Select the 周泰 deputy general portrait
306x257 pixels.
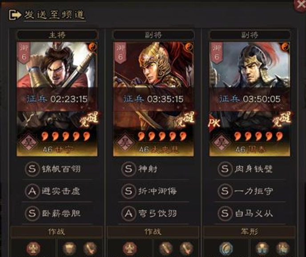(x=250, y=99)
